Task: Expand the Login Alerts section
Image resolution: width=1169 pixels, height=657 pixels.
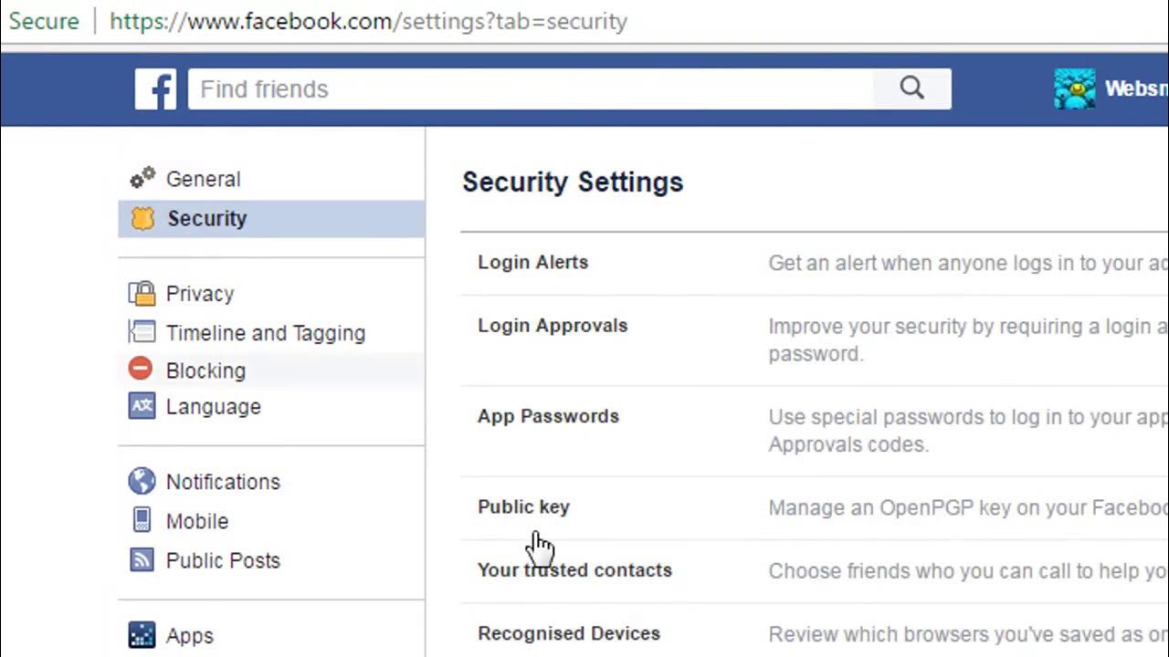Action: [532, 263]
